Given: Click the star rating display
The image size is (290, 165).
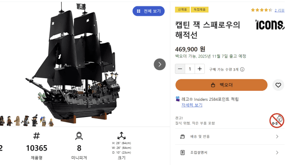Looking at the screenshot, I should point(261,10).
